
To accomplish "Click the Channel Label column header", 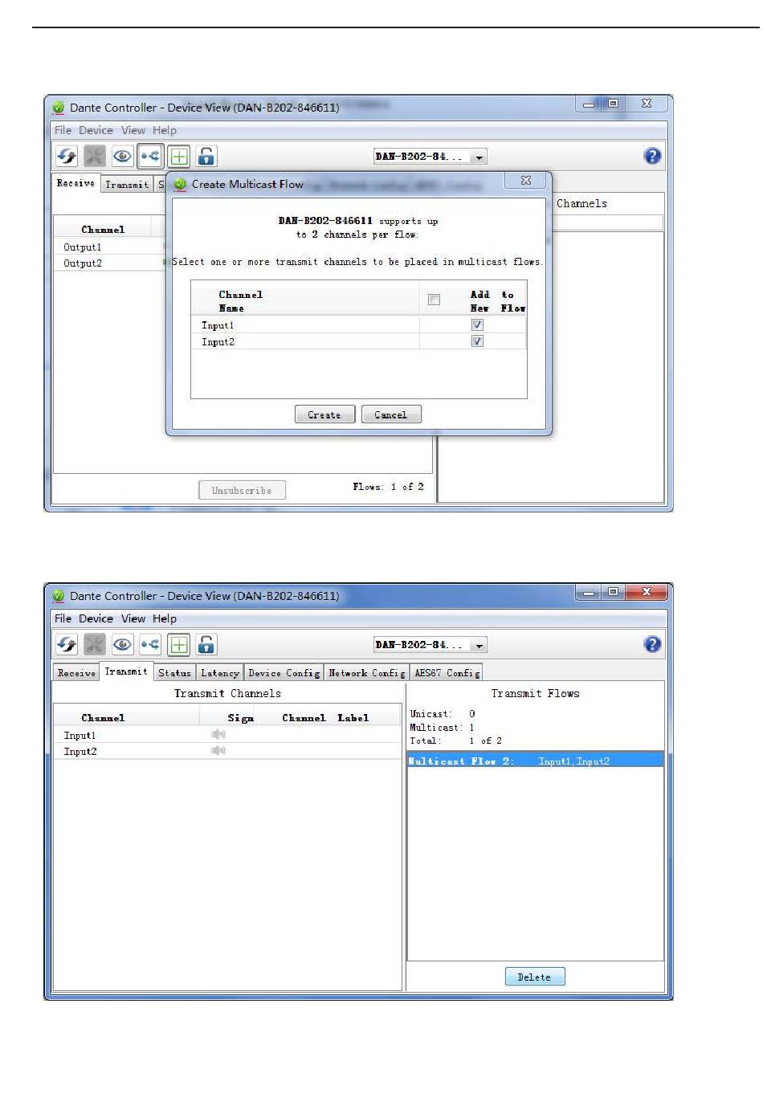I will tap(325, 717).
